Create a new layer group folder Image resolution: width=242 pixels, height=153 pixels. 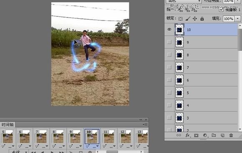[x=214, y=135]
